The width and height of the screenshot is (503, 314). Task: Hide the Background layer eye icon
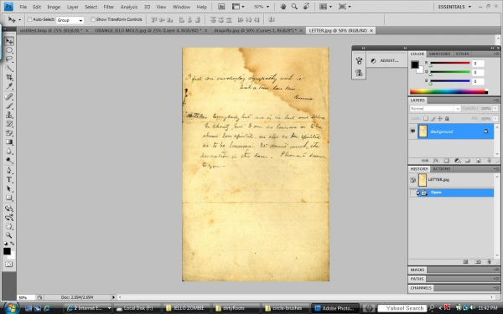pos(412,131)
